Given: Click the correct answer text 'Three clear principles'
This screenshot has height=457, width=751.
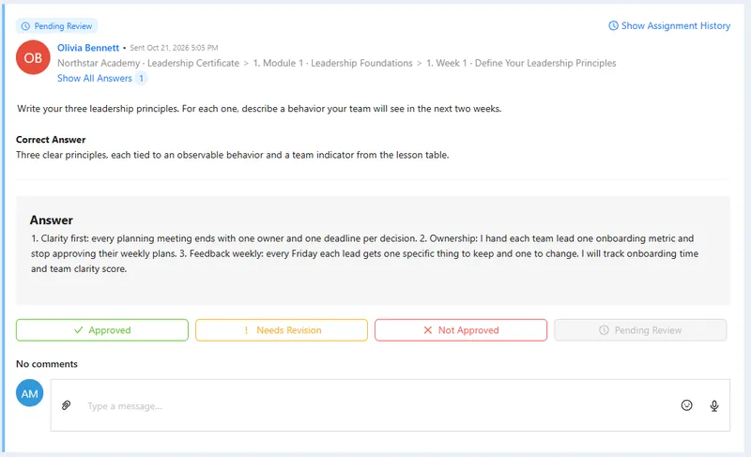Looking at the screenshot, I should click(232, 155).
